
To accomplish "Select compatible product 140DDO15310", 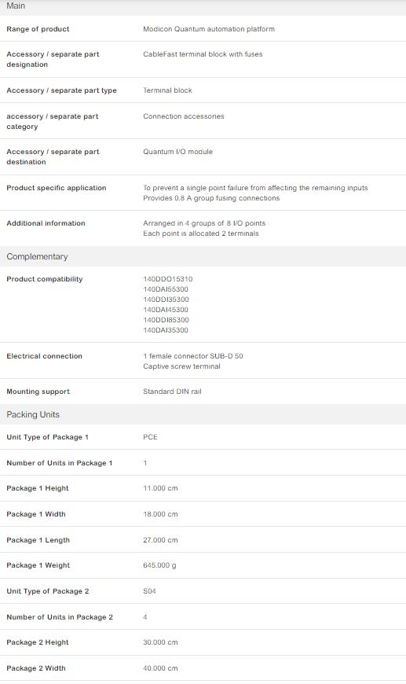I will (x=168, y=279).
